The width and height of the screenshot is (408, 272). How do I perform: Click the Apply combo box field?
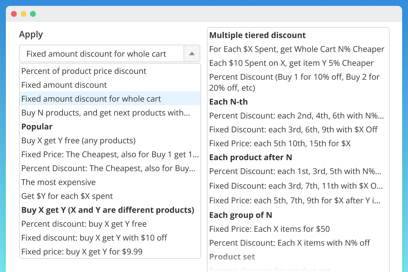[x=102, y=54]
